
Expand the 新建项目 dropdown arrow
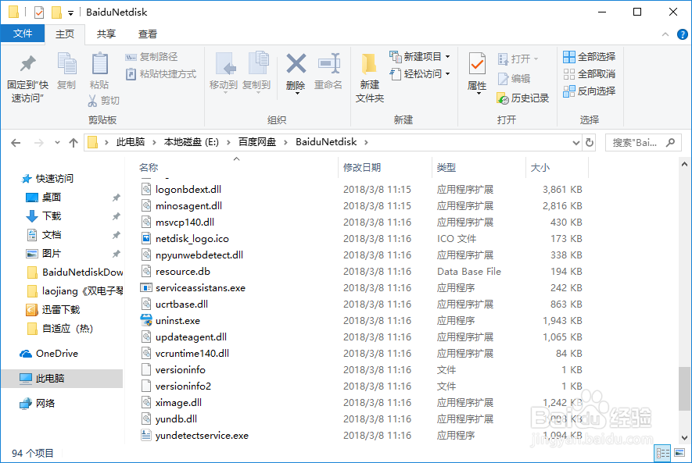pos(448,56)
